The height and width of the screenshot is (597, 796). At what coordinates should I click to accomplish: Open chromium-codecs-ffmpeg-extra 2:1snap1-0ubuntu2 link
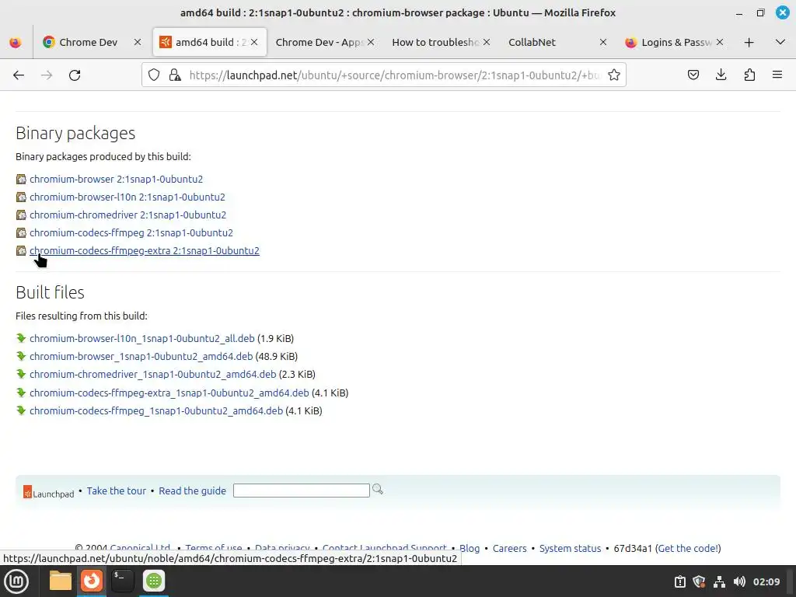click(145, 251)
